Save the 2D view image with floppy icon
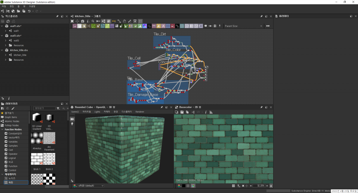 coord(182,112)
